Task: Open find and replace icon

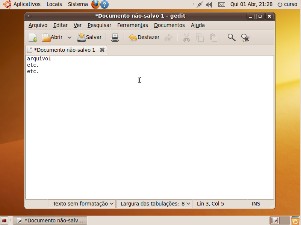Action: (245, 37)
